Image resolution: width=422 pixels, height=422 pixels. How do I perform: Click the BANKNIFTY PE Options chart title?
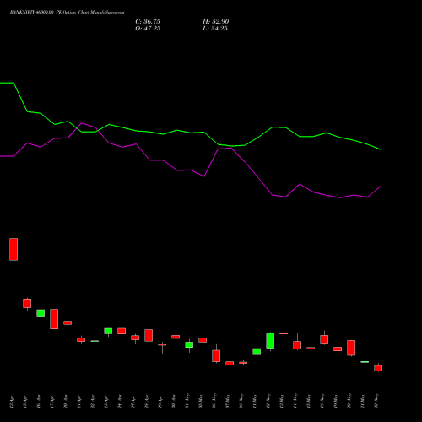67,13
